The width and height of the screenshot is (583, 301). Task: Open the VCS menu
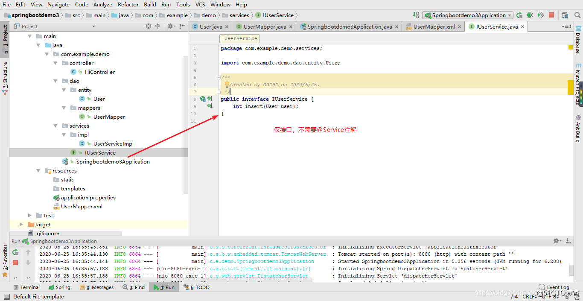[200, 4]
